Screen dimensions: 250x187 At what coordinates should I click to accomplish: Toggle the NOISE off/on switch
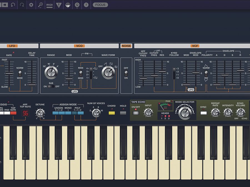click(x=126, y=73)
